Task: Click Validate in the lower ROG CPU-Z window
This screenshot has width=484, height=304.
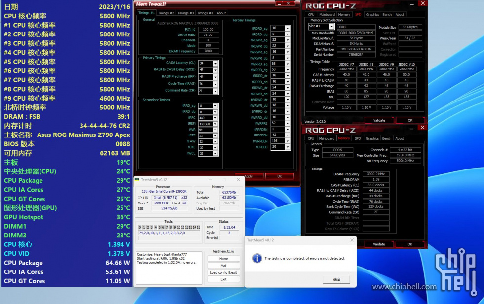Action: pyautogui.click(x=379, y=244)
